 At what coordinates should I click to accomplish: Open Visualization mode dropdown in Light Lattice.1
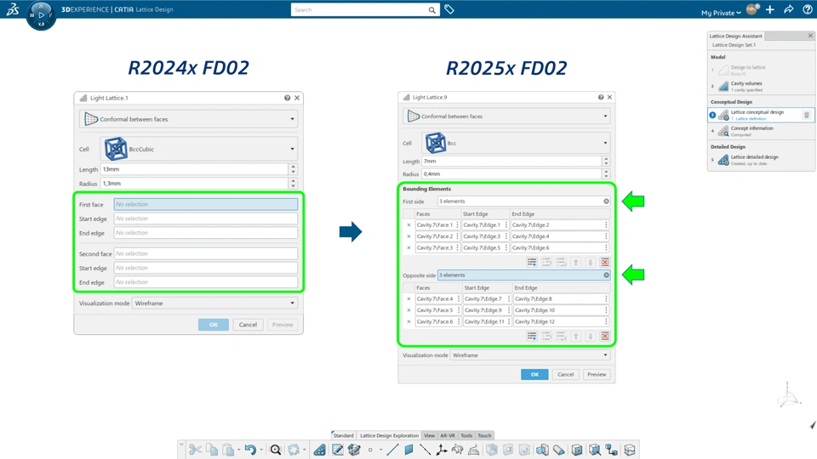point(292,303)
